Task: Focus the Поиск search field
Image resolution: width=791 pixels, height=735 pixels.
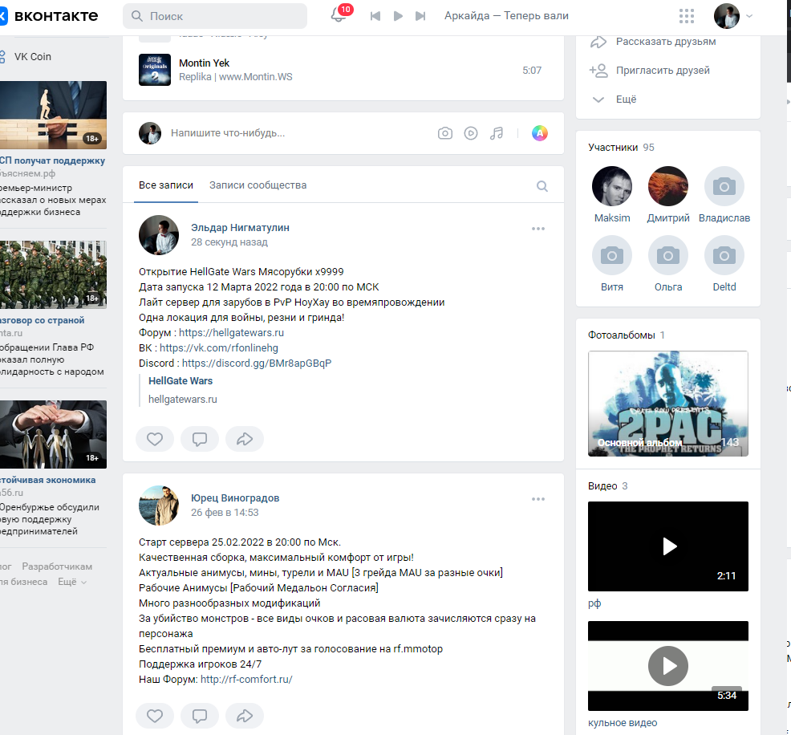Action: pyautogui.click(x=215, y=16)
